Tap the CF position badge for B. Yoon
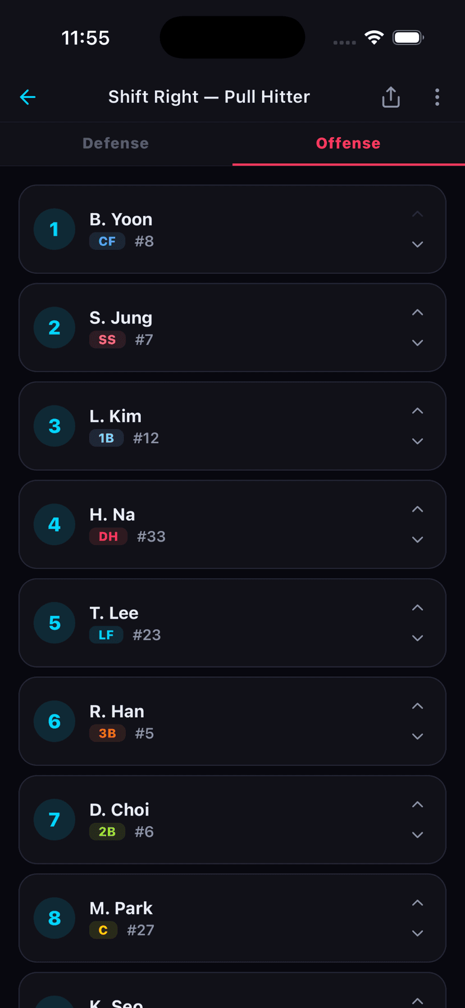Screen dimensions: 465x1008 point(107,241)
